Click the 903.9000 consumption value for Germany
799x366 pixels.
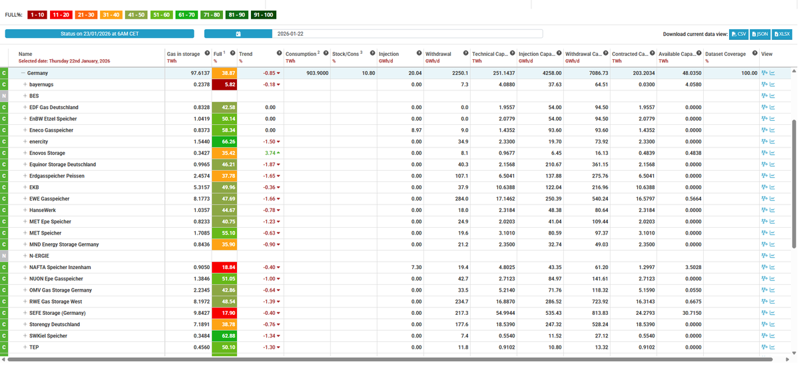(318, 73)
